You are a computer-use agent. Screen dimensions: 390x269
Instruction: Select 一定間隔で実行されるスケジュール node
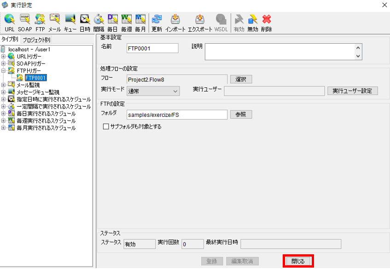click(54, 107)
